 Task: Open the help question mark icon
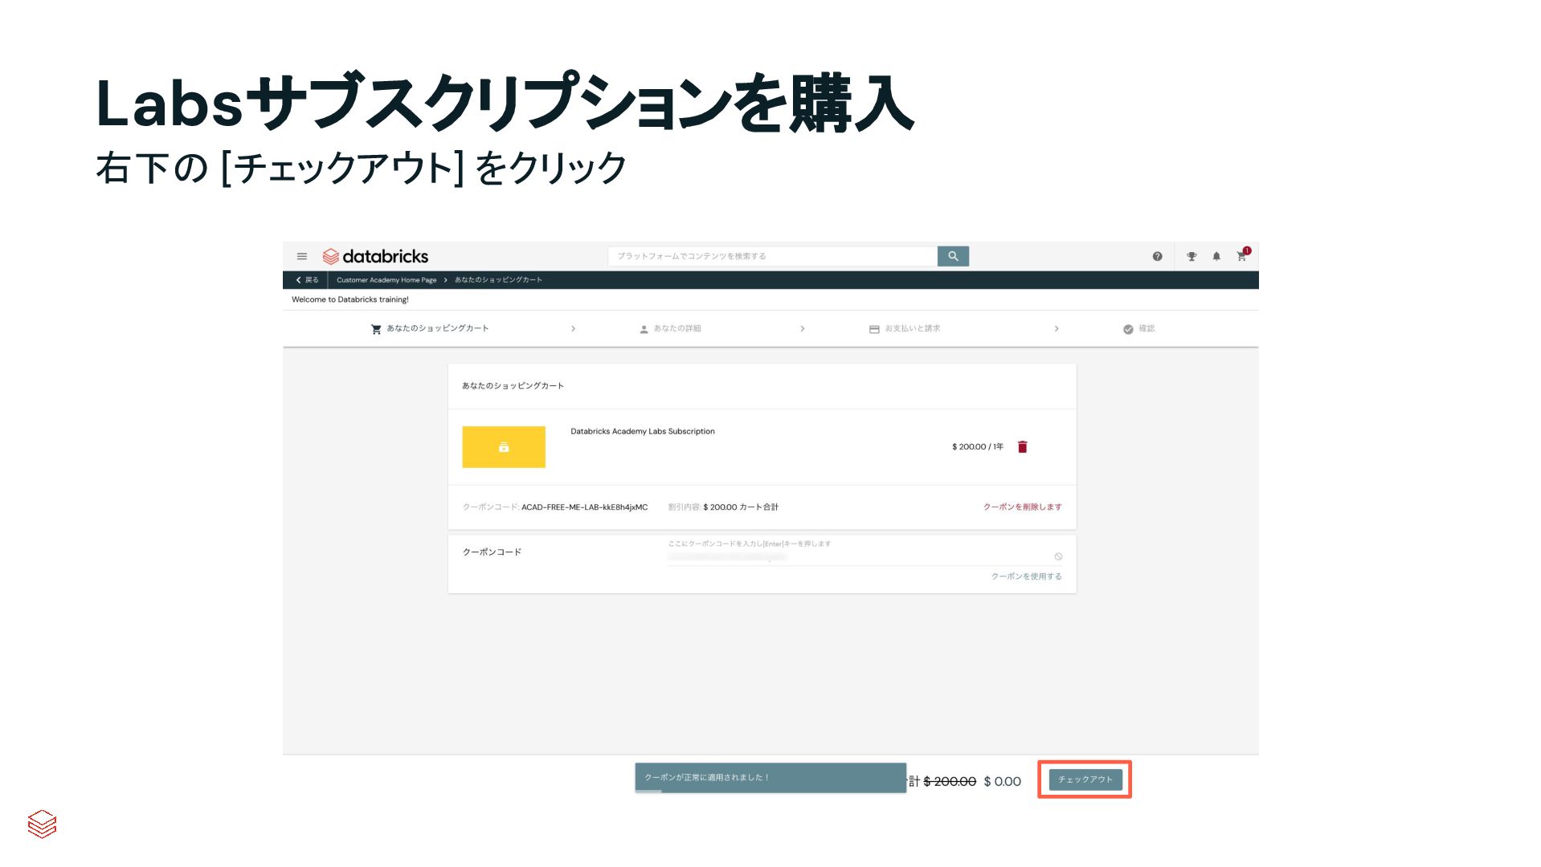[1157, 257]
